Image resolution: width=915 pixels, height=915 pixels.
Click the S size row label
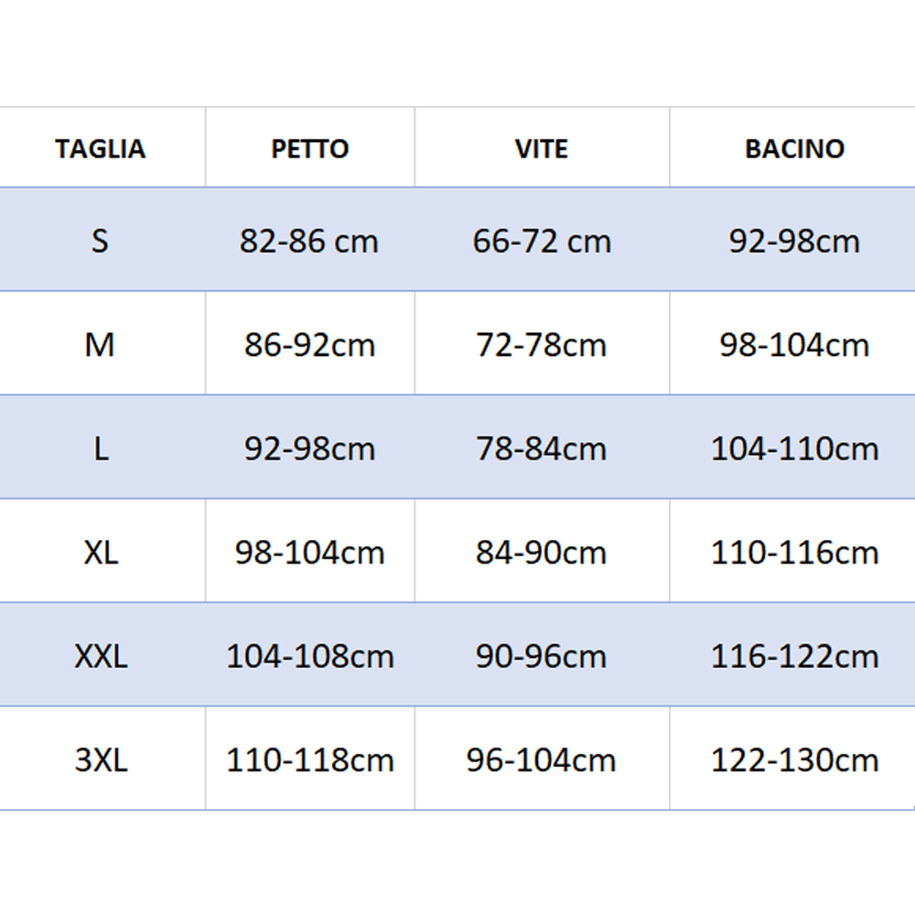(100, 242)
